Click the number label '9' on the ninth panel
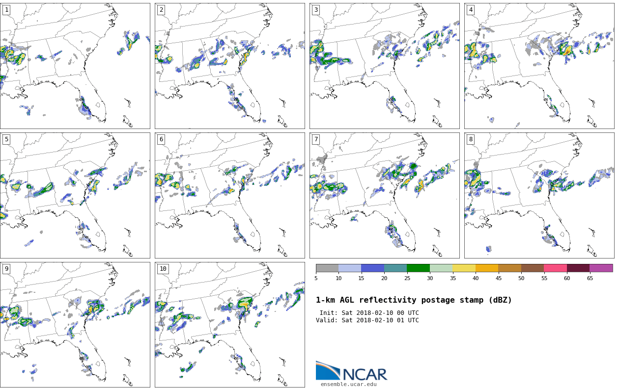This screenshot has width=619, height=388. tap(6, 269)
